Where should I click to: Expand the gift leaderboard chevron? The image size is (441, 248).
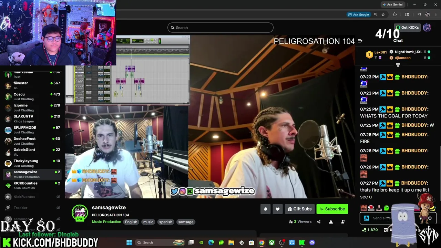[x=398, y=65]
